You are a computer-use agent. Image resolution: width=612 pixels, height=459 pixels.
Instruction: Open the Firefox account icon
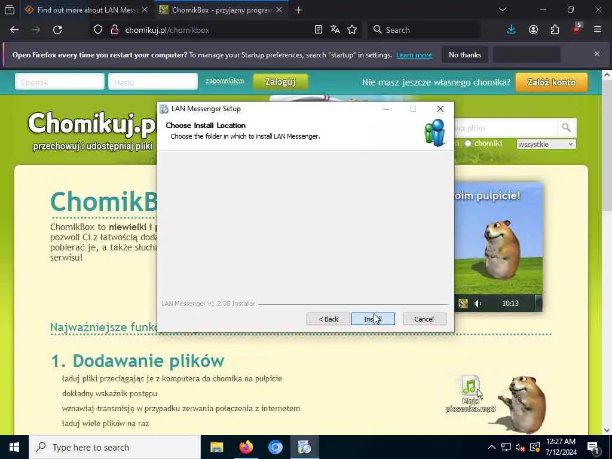click(x=533, y=30)
